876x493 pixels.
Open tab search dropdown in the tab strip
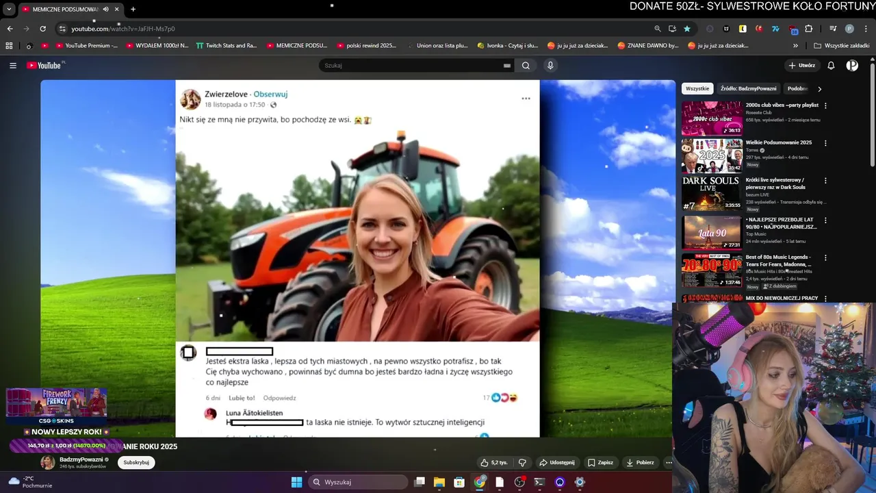tap(9, 9)
